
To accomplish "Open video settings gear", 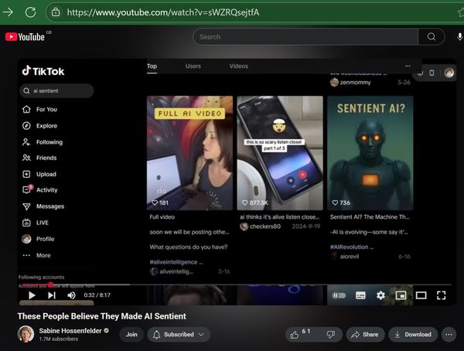I will click(x=380, y=295).
